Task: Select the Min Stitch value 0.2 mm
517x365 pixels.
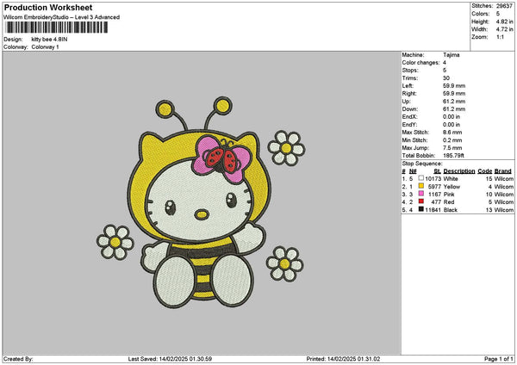Action: [452, 140]
